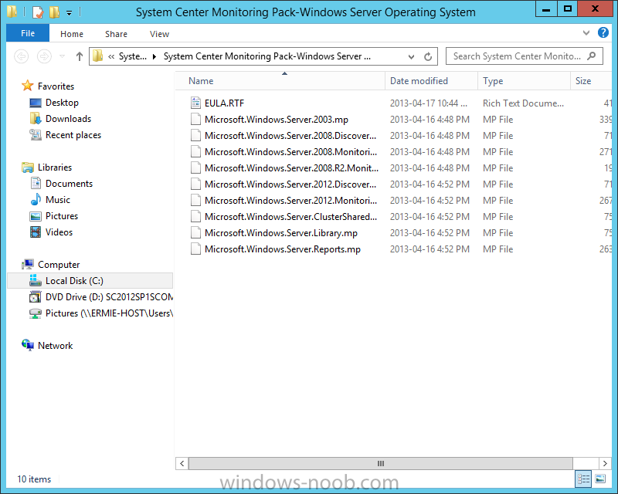
Task: Sort by the Size column header
Action: (591, 81)
